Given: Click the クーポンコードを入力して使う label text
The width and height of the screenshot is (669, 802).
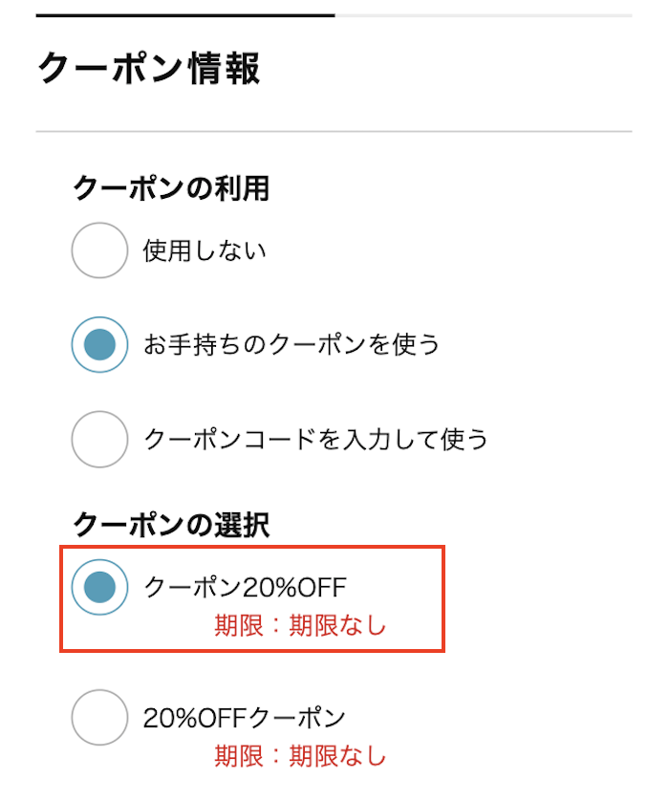Looking at the screenshot, I should click(315, 439).
